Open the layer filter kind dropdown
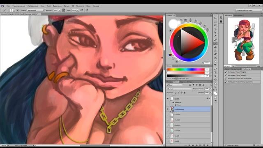Screen dimensions: 263x148 (175, 85)
